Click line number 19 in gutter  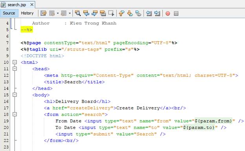pos(6,121)
